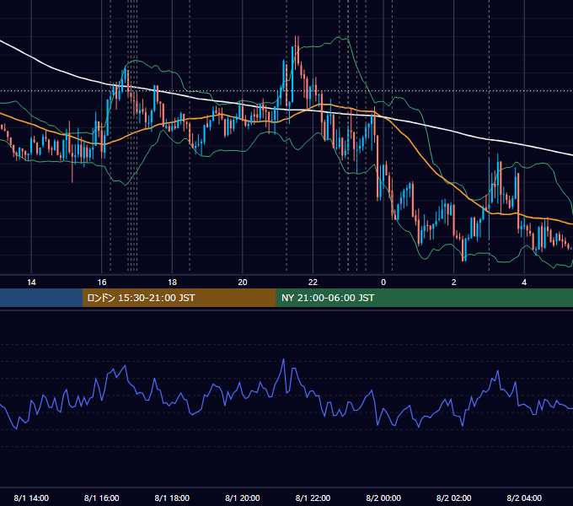Click the 14 hour label on price chart axis

[x=31, y=283]
